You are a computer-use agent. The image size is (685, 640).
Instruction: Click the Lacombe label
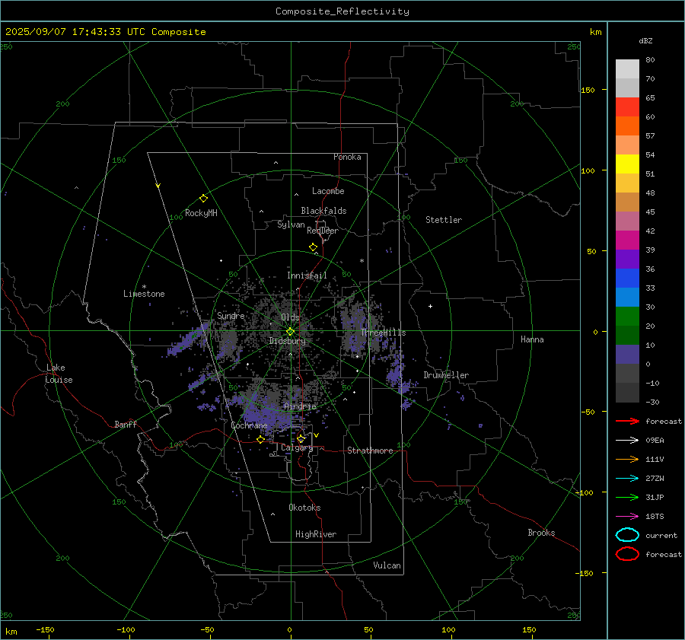click(x=328, y=191)
